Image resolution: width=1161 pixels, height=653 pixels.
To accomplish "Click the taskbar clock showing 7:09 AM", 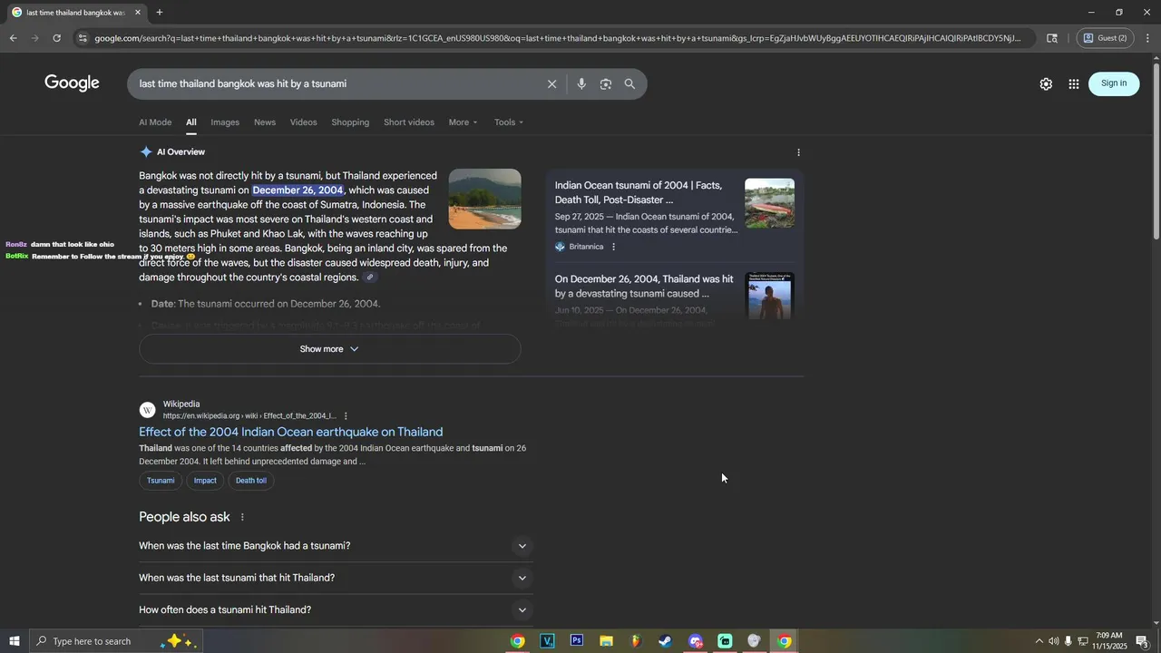I will click(1108, 641).
